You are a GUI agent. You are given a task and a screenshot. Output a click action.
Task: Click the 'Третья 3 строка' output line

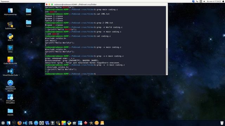click(x=54, y=21)
